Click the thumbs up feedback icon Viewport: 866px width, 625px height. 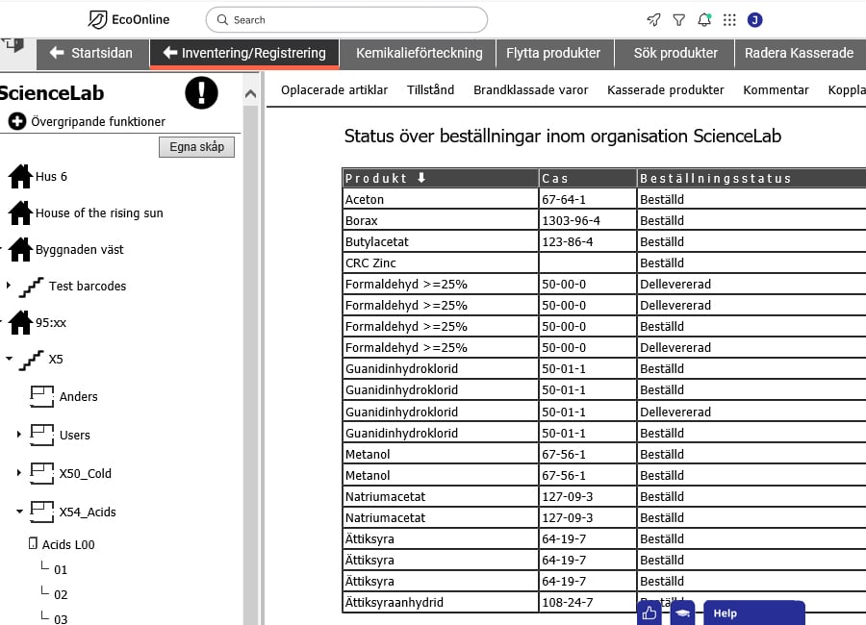(x=649, y=612)
